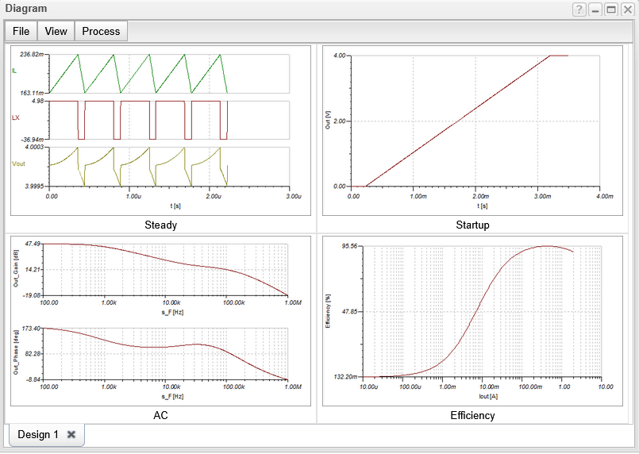This screenshot has width=639, height=454.
Task: Open the View menu
Action: 56,31
